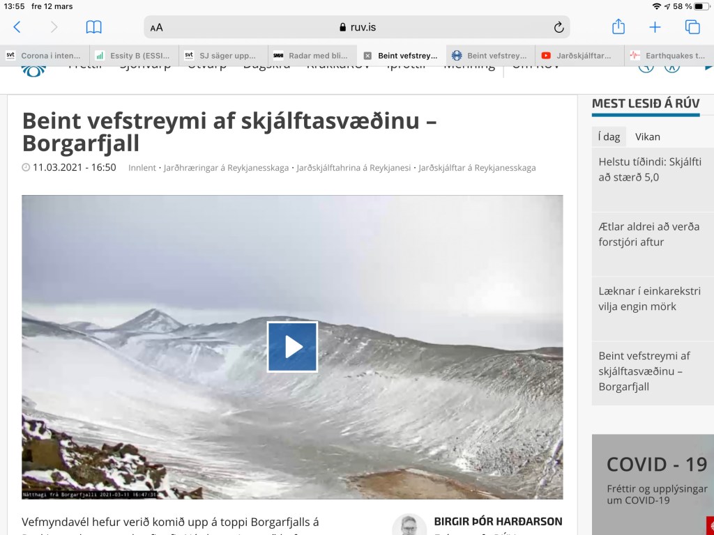Image resolution: width=714 pixels, height=535 pixels.
Task: Tap the Safari back arrow
Action: click(x=17, y=27)
